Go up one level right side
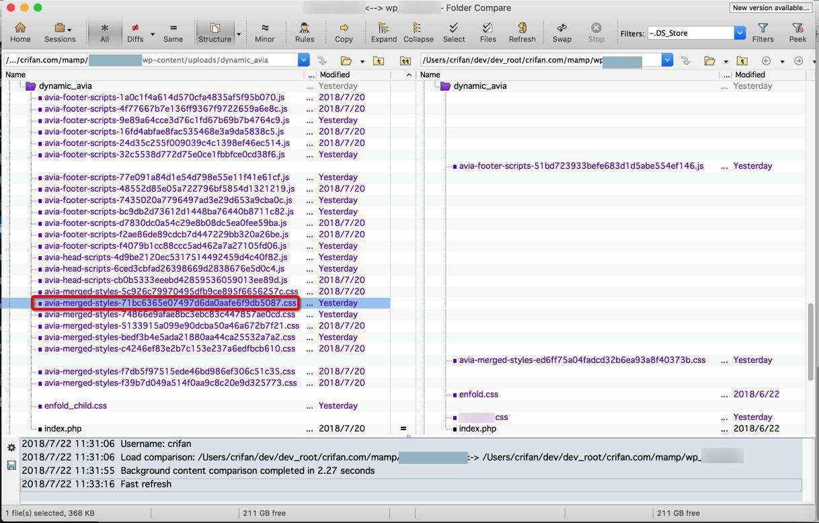Viewport: 819px width, 523px height. 742,61
